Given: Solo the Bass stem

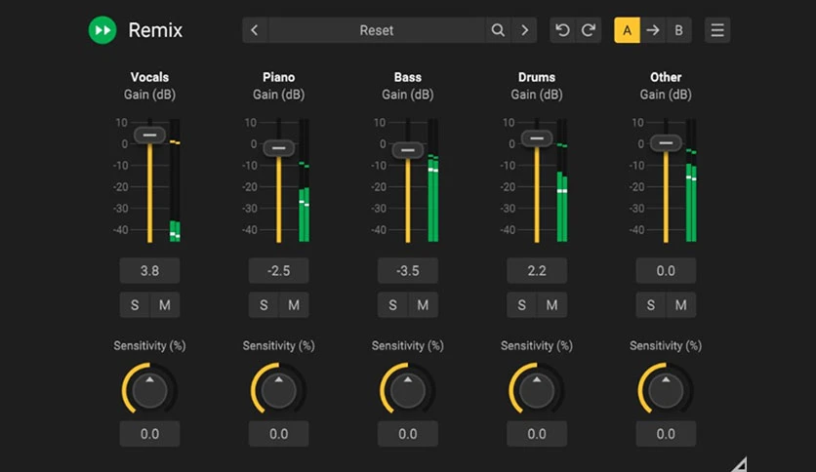Looking at the screenshot, I should tap(393, 305).
